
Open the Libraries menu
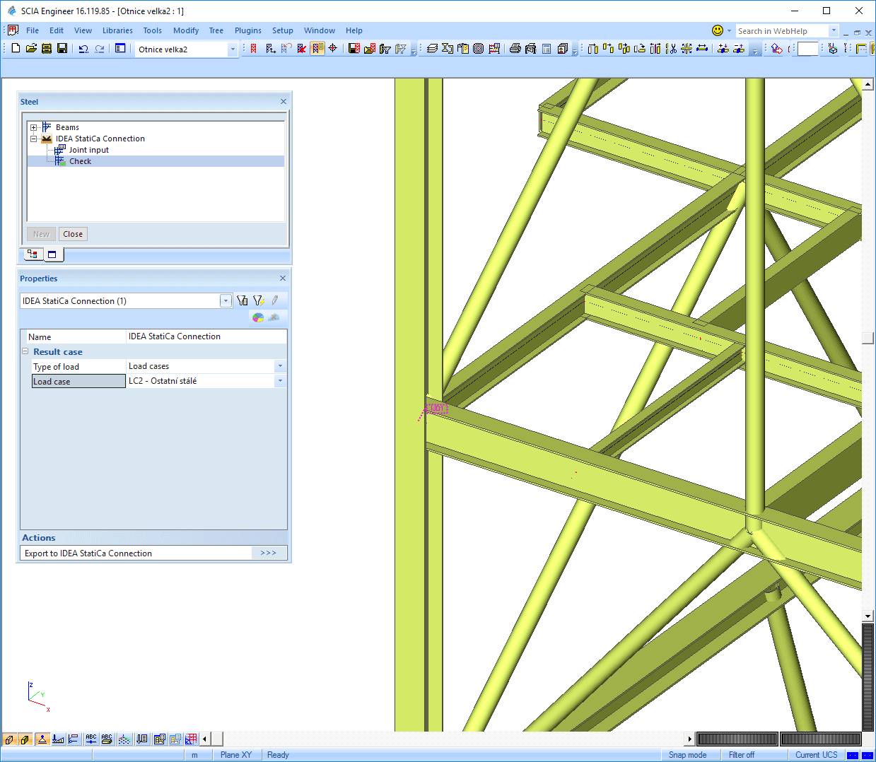[x=117, y=30]
